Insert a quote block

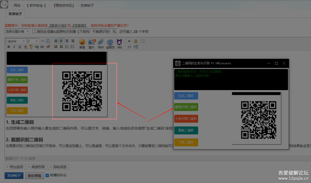(129, 41)
